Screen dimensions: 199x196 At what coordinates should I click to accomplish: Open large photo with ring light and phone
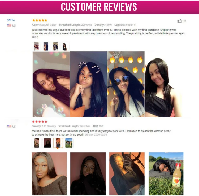tap(127, 174)
